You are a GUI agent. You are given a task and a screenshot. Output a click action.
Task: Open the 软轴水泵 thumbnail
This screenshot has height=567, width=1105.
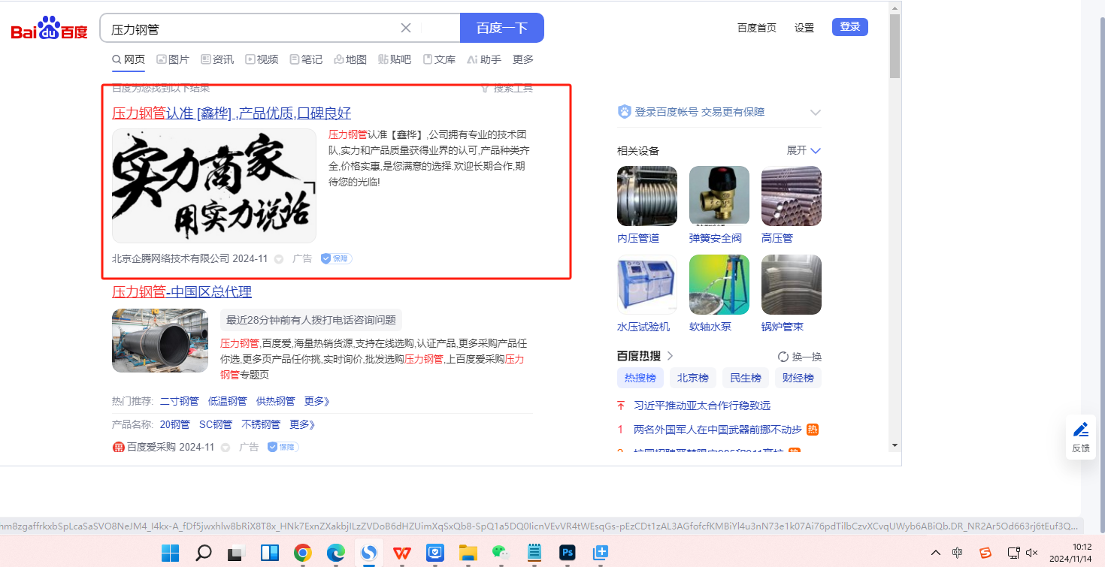tap(719, 285)
